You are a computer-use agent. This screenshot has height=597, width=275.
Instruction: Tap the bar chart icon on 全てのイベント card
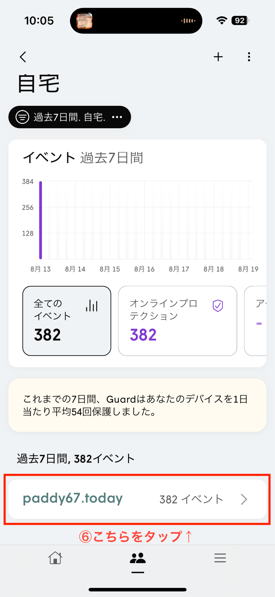pos(92,305)
